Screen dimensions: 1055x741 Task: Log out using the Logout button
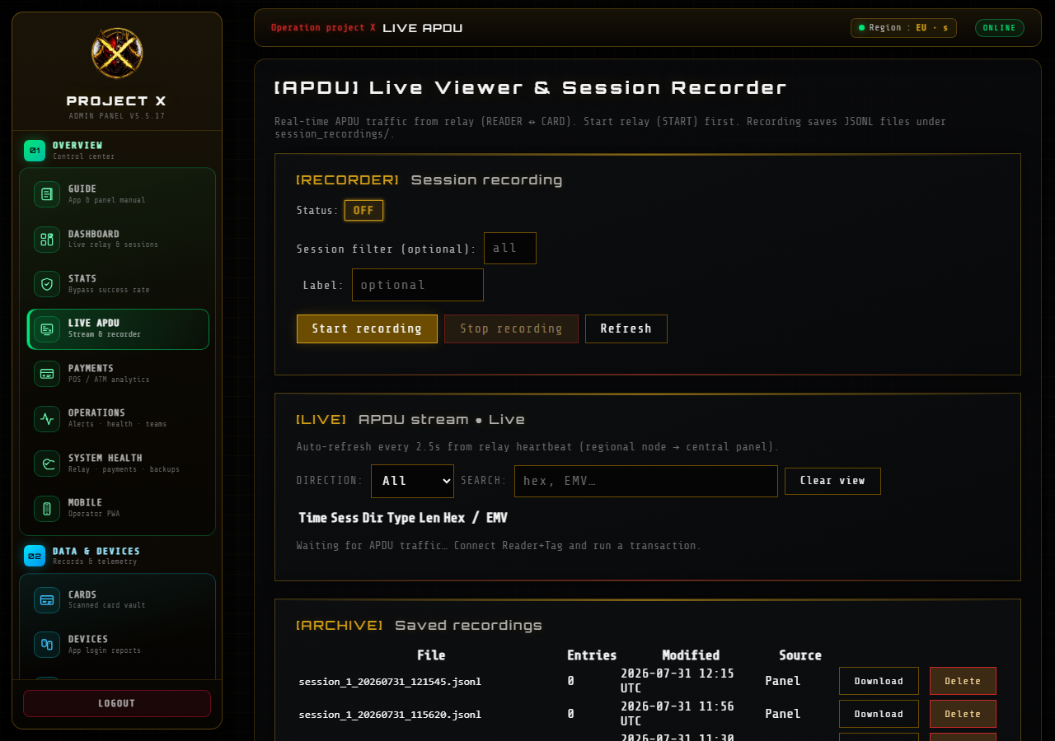tap(117, 703)
